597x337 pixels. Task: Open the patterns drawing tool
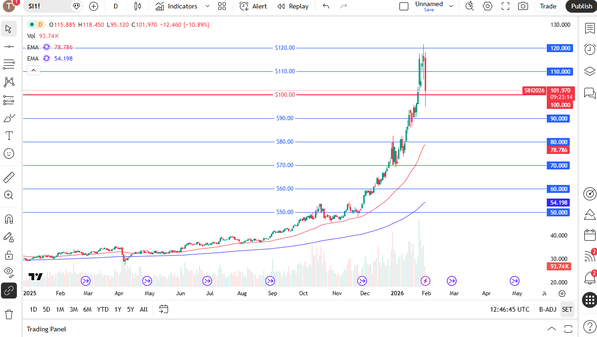point(8,82)
